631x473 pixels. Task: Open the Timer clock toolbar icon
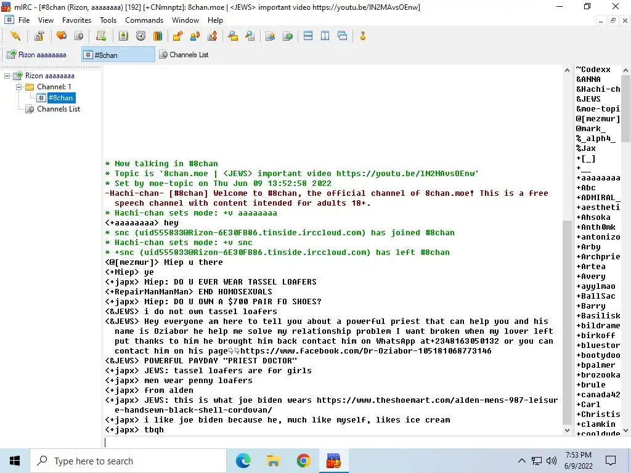[x=140, y=36]
